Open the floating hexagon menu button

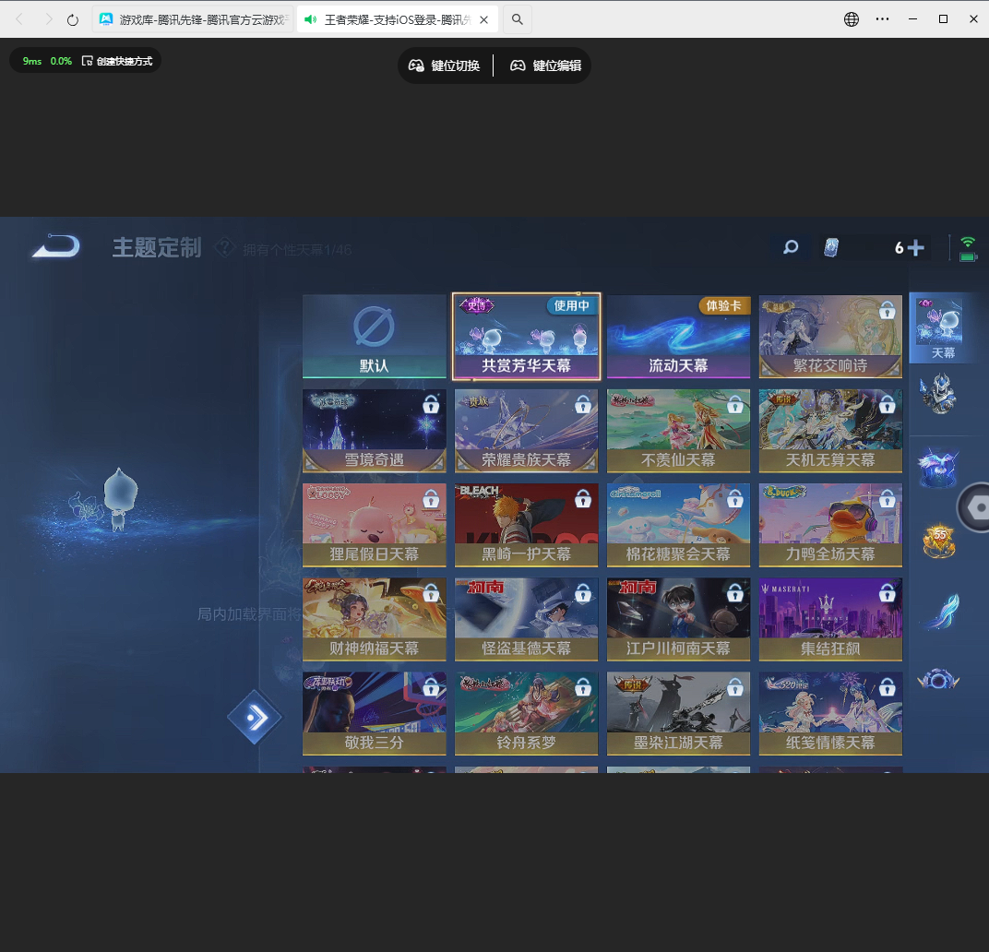976,507
